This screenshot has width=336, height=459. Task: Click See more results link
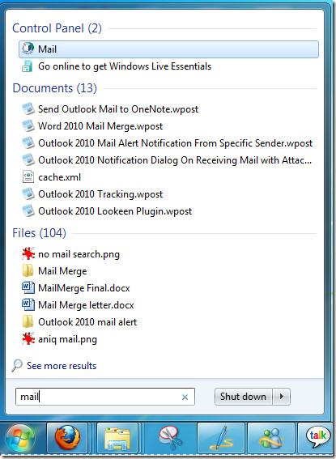coord(62,366)
